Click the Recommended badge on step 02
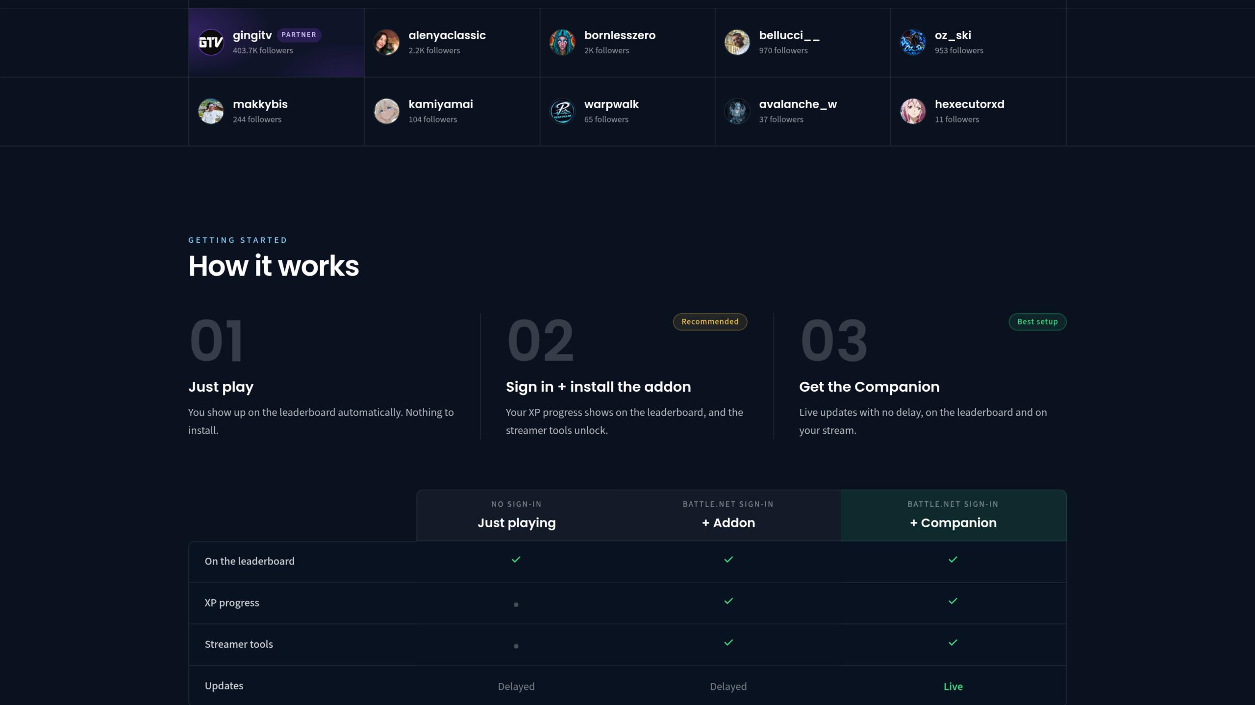The height and width of the screenshot is (705, 1255). pos(710,322)
